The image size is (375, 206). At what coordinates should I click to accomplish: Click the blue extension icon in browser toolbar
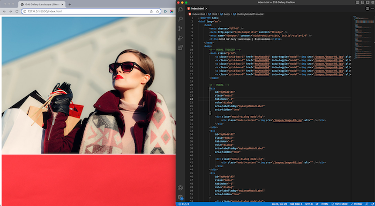165,11
